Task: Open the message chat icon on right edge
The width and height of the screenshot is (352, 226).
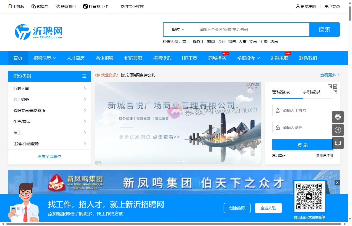Action: (338, 143)
